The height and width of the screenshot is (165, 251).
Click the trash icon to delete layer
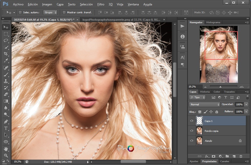pyautogui.click(x=241, y=156)
